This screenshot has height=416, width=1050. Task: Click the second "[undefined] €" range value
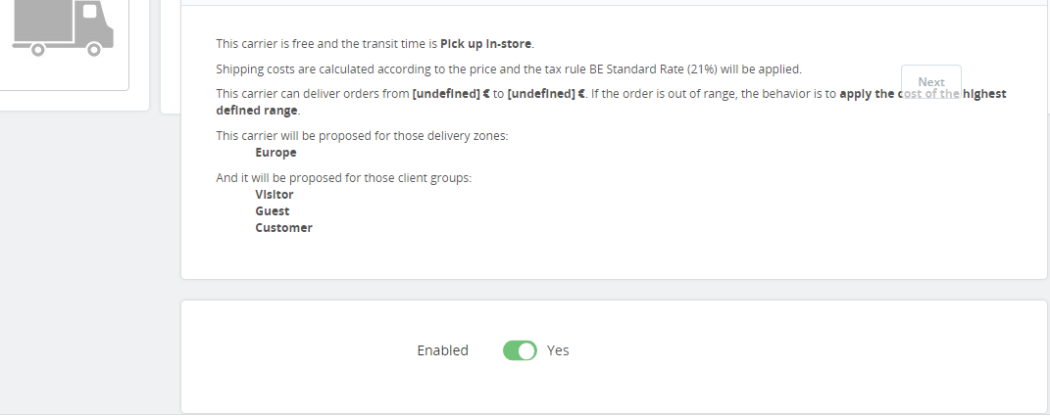point(546,95)
